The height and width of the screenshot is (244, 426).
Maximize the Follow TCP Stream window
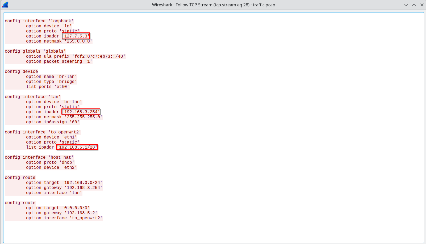click(x=414, y=5)
